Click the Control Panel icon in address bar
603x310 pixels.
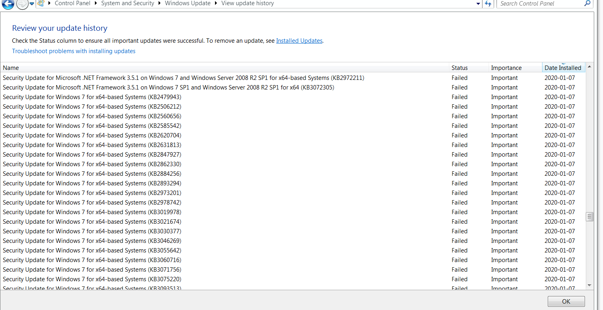tap(41, 4)
